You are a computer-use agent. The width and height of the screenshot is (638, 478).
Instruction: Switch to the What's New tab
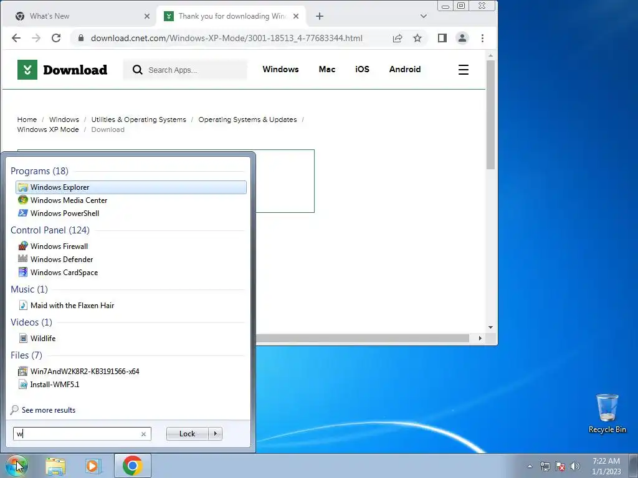coord(77,16)
